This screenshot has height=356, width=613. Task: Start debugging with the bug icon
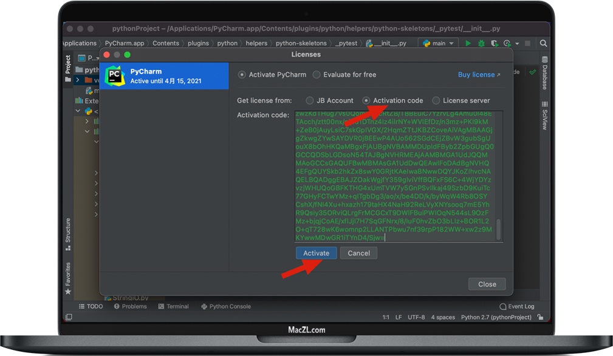tap(481, 43)
